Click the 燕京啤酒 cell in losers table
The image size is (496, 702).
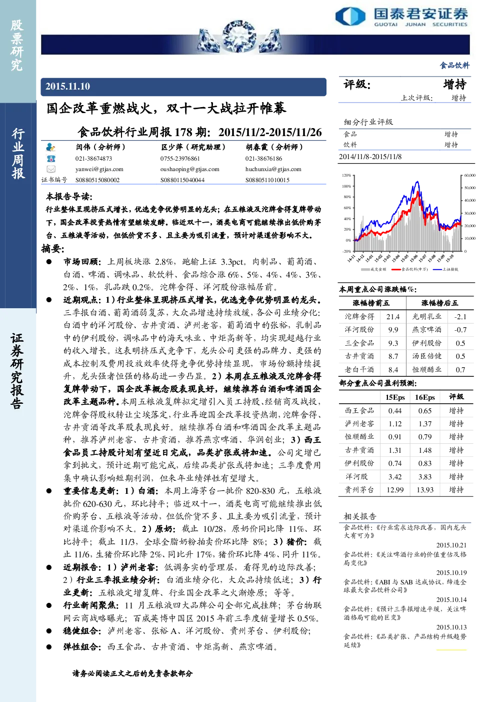(426, 330)
